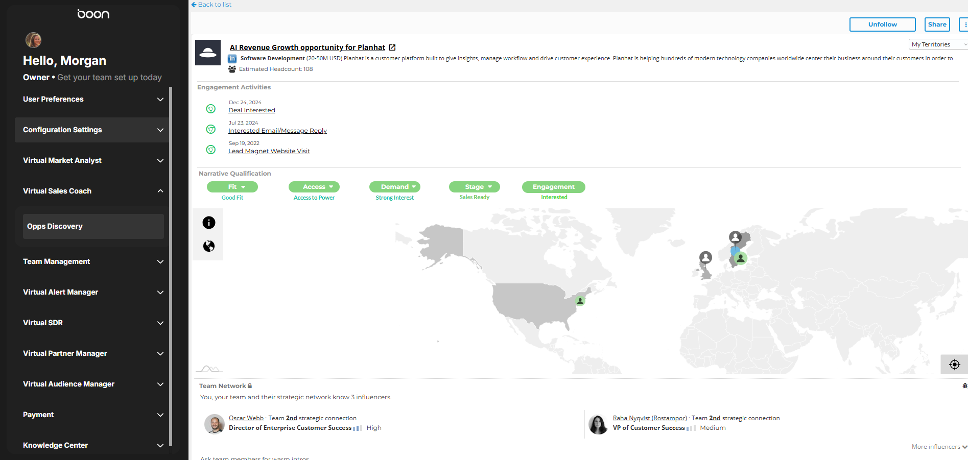The width and height of the screenshot is (968, 460).
Task: Click Raha Nyqvist's profile photo
Action: [x=598, y=424]
